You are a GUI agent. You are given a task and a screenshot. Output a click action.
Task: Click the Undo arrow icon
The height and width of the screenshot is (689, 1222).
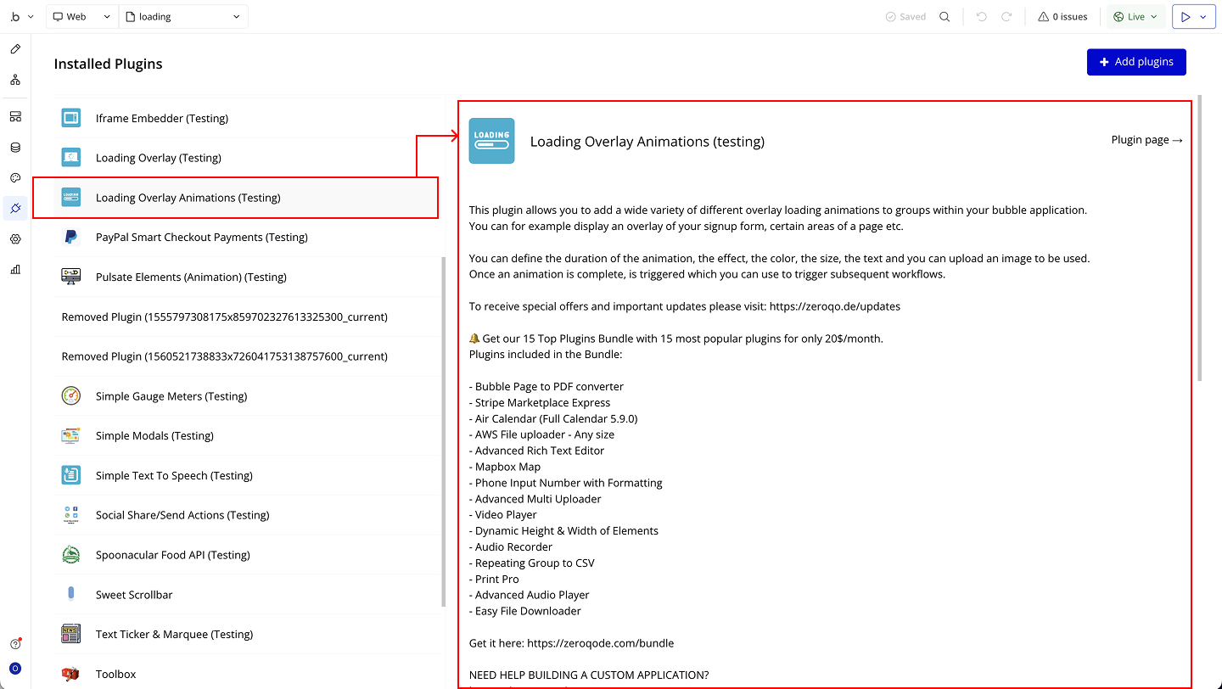(982, 17)
